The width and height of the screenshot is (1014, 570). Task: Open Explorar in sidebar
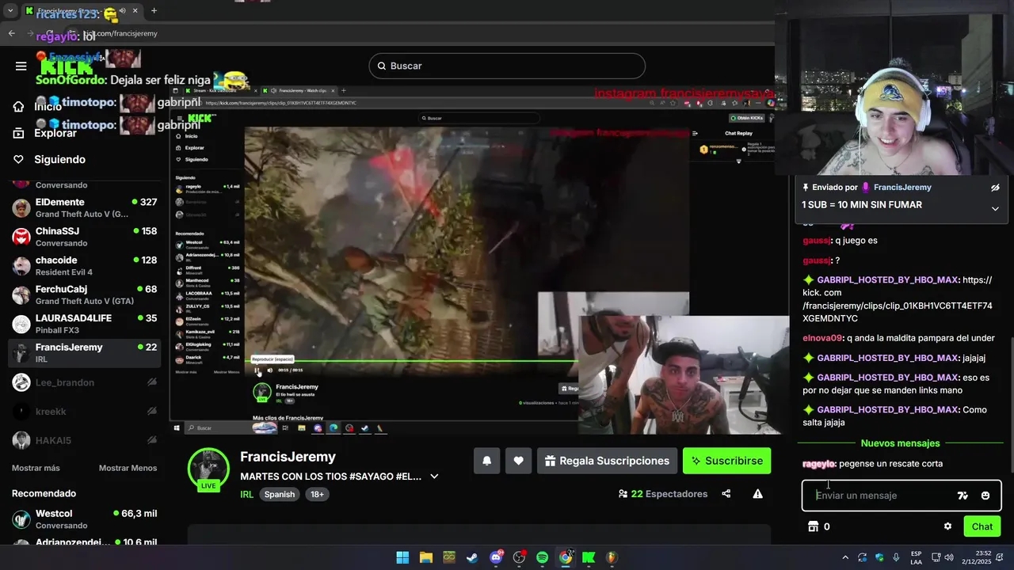click(x=55, y=133)
